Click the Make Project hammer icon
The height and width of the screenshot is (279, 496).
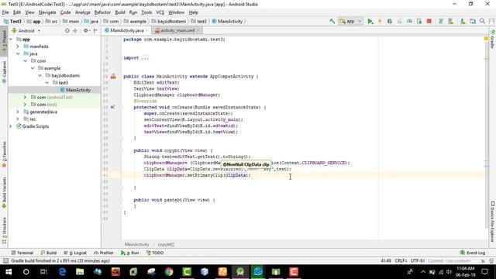[x=332, y=21]
